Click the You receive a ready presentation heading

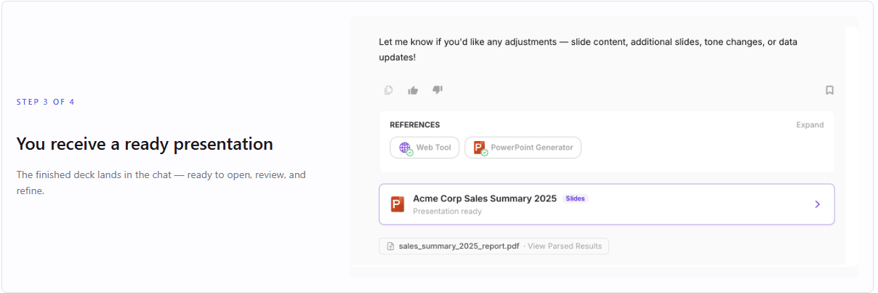(x=145, y=144)
